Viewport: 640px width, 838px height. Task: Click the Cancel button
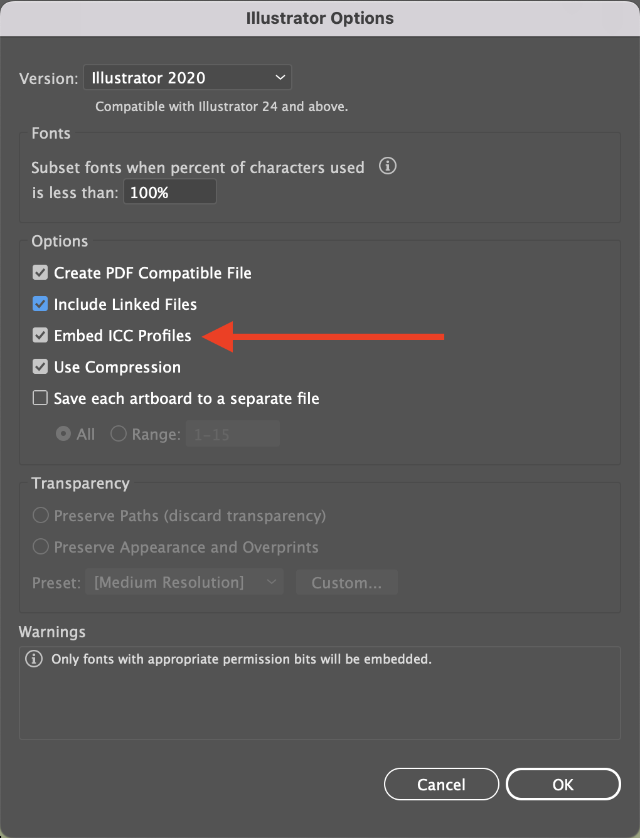point(441,785)
